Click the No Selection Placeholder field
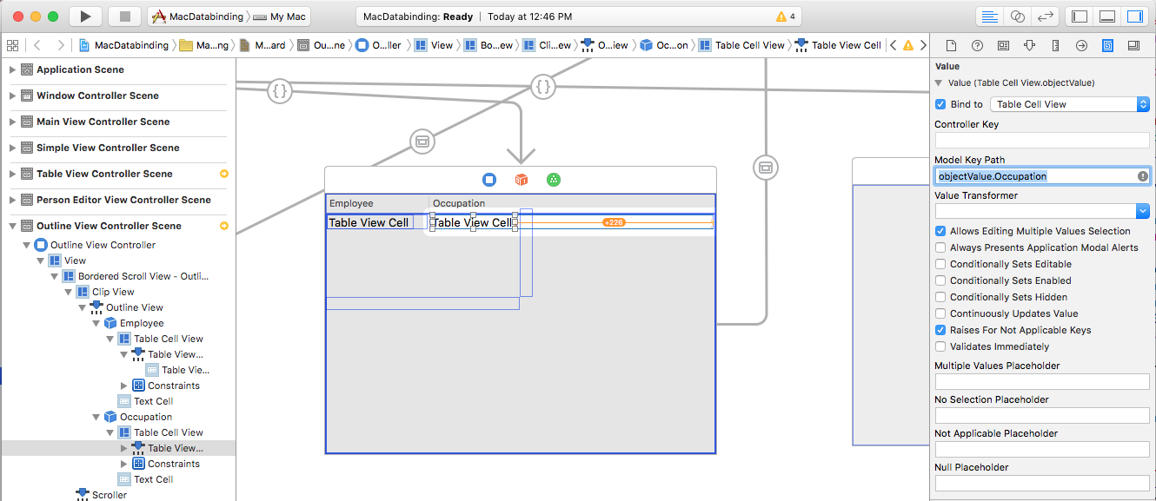 click(1042, 415)
